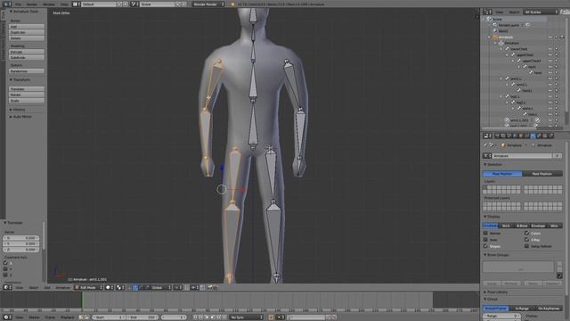
Task: Toggle automatic keyframe record button
Action: [x=271, y=317]
